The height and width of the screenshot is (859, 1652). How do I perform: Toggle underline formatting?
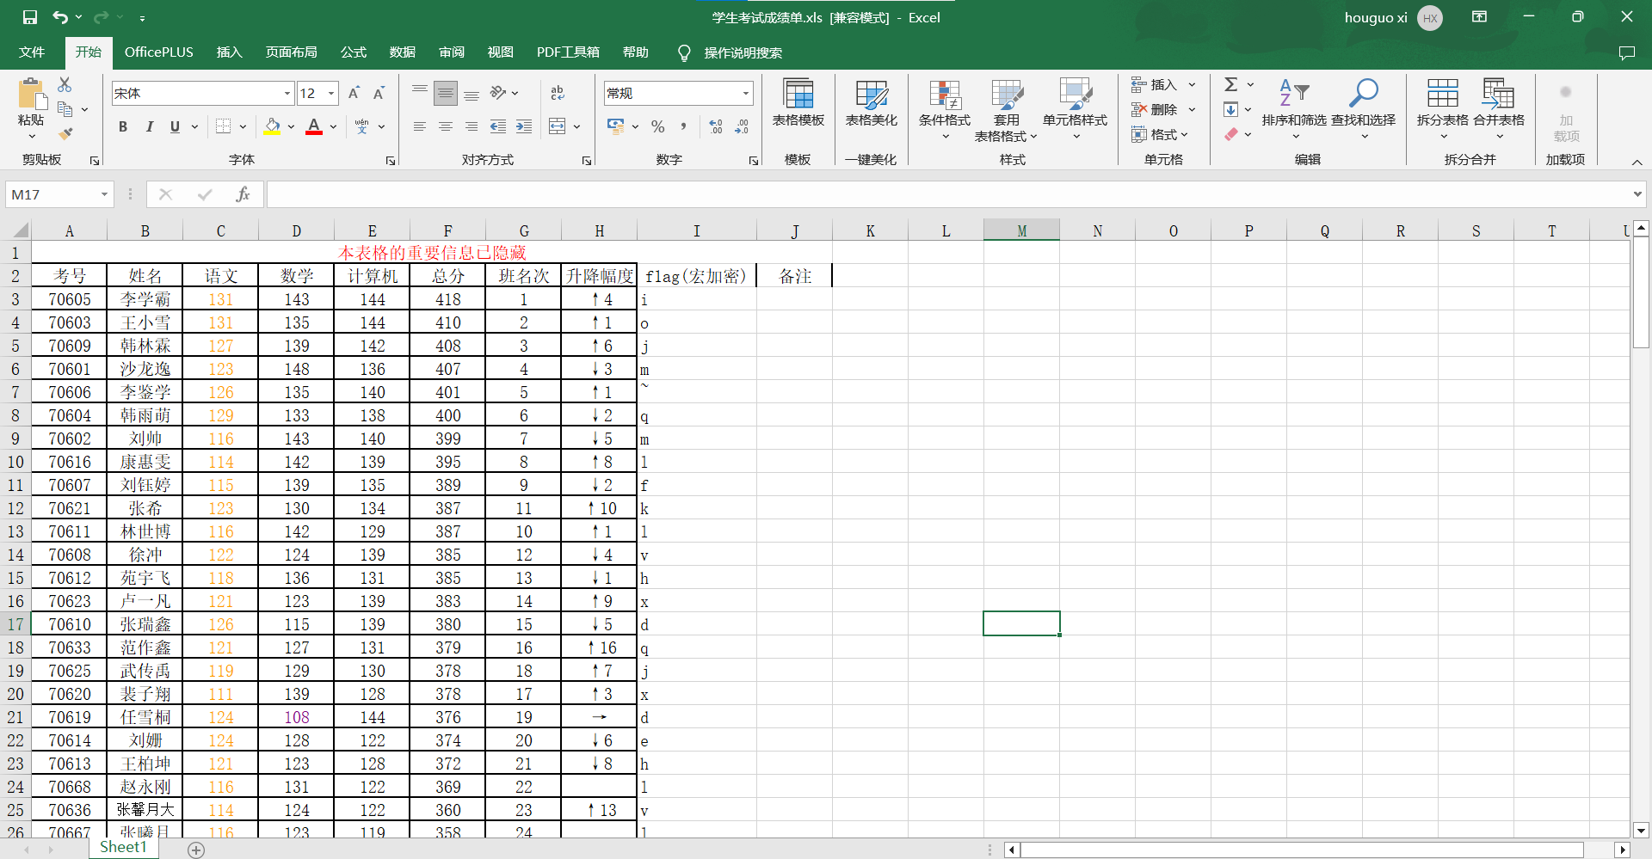(175, 126)
